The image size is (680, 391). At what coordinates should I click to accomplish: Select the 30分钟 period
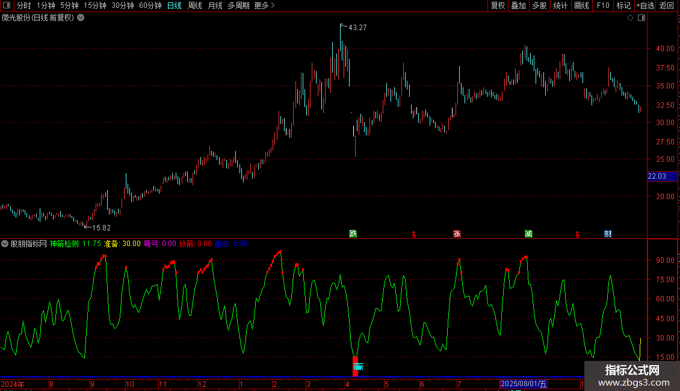pyautogui.click(x=123, y=5)
